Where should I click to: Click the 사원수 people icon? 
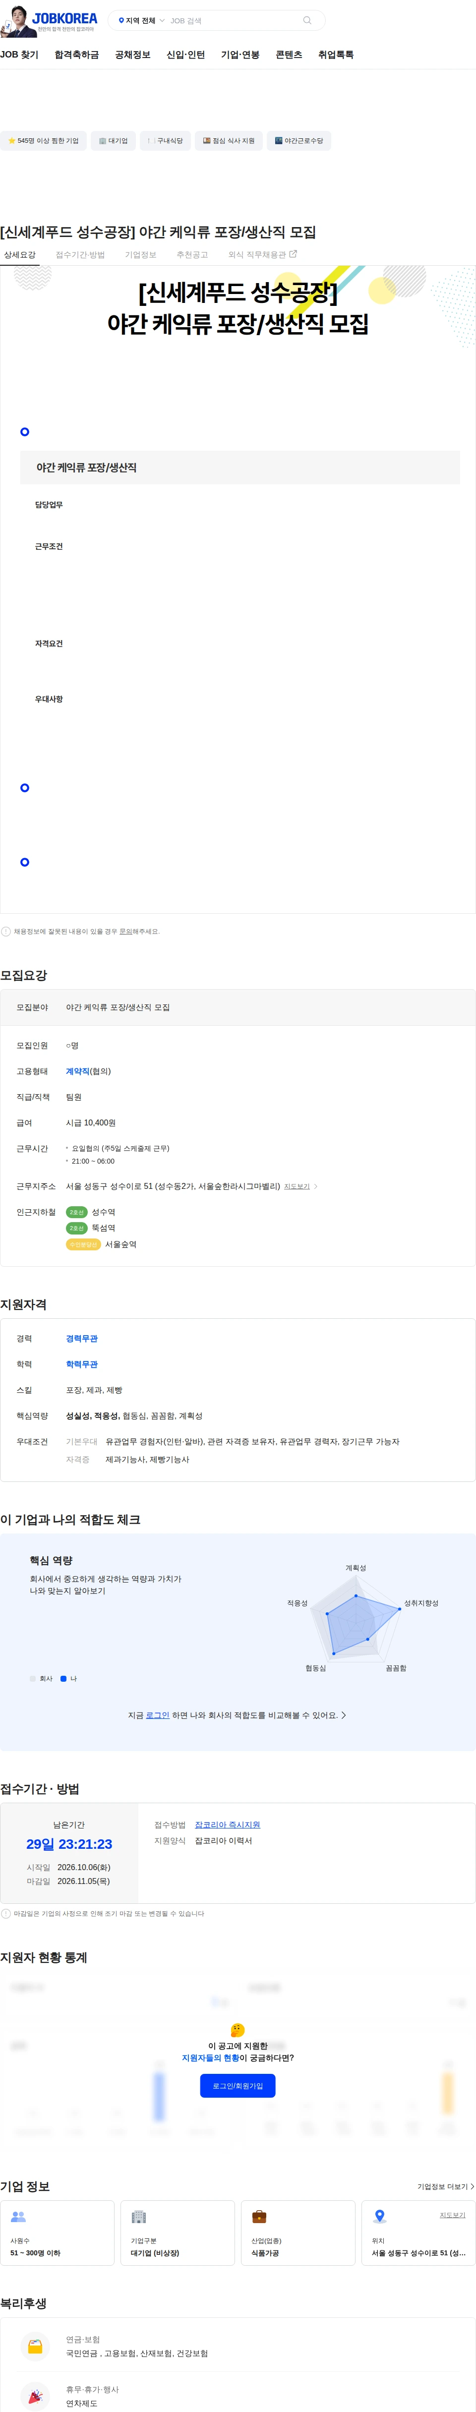pos(18,2216)
